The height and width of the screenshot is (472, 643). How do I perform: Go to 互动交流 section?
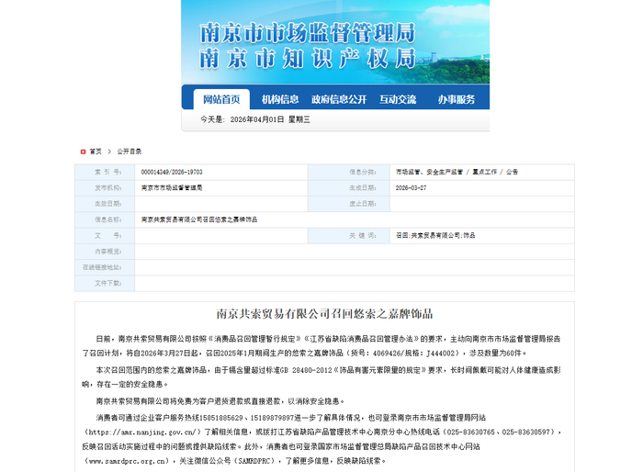coord(398,99)
